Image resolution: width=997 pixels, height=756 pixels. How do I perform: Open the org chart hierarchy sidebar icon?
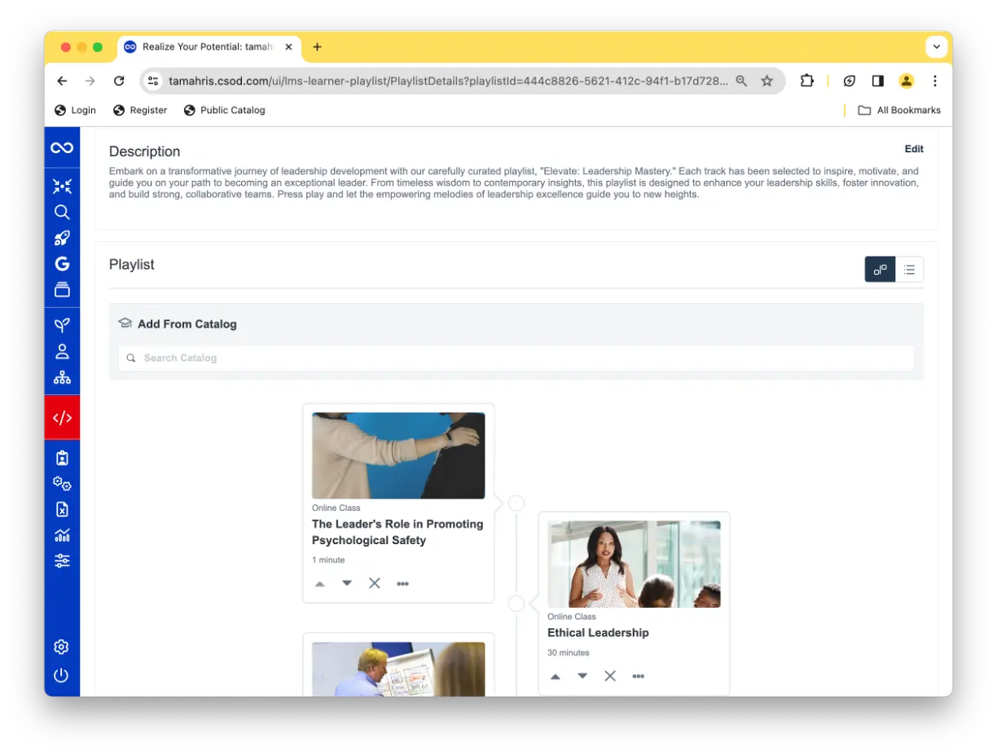point(62,378)
